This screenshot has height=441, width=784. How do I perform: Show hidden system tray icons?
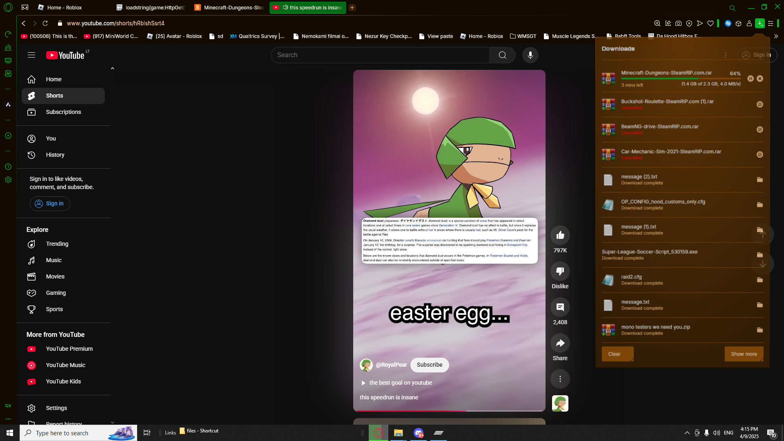(x=687, y=433)
